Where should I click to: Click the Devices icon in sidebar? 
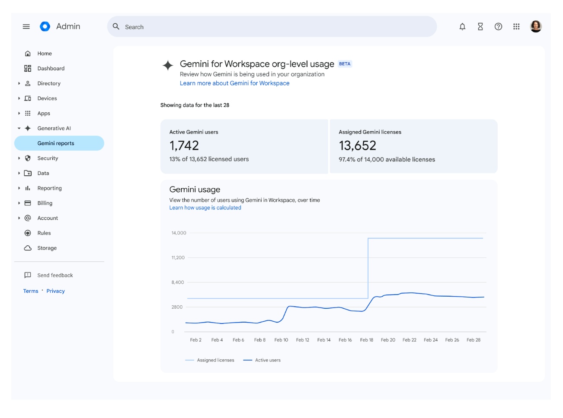(x=28, y=98)
